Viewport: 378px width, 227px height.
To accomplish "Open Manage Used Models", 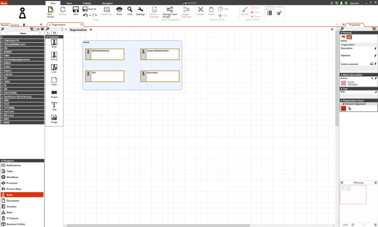I will pos(170,12).
